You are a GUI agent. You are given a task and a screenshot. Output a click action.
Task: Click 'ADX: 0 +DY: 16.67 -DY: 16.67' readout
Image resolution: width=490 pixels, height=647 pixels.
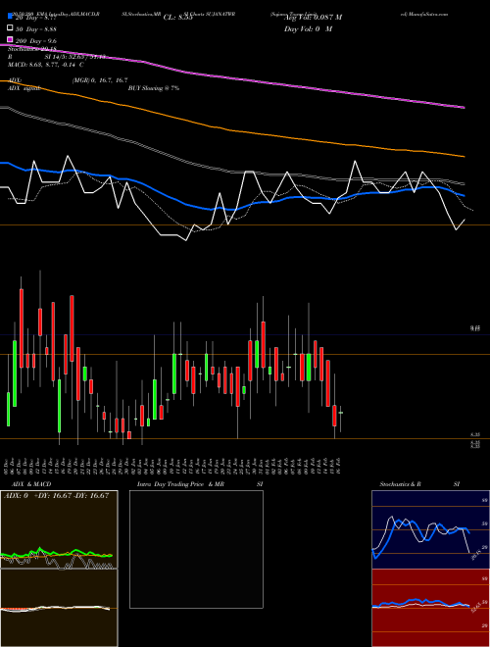[56, 496]
